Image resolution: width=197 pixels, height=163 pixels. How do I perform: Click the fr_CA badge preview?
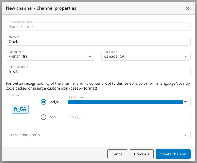tap(20, 109)
